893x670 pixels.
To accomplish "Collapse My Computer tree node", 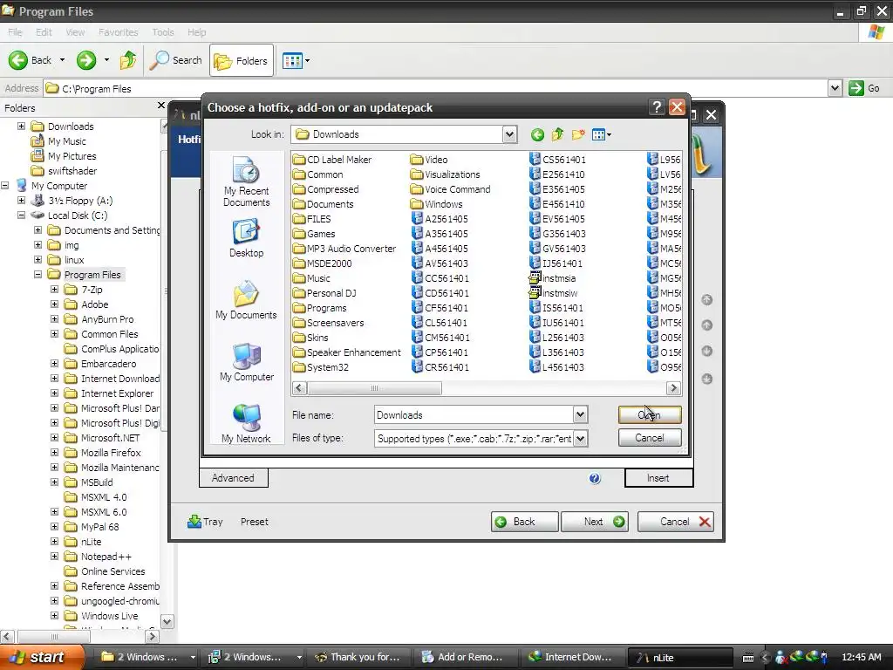I will tap(4, 186).
